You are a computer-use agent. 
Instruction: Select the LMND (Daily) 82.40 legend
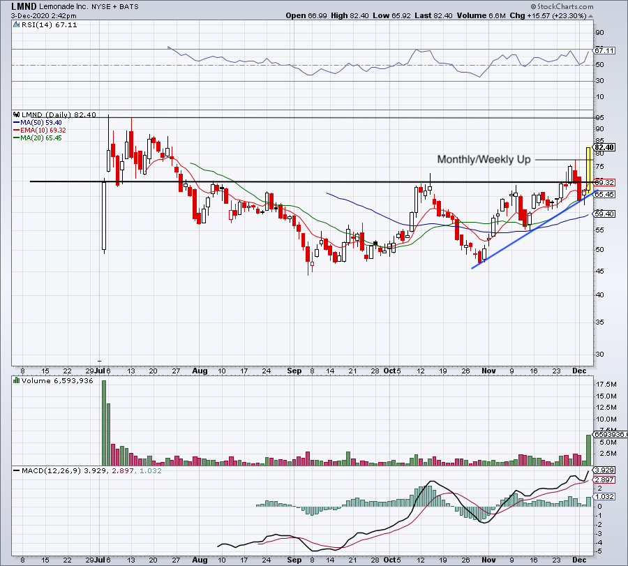pos(59,114)
